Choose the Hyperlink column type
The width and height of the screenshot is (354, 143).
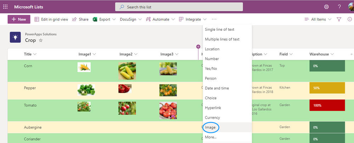[213, 108]
